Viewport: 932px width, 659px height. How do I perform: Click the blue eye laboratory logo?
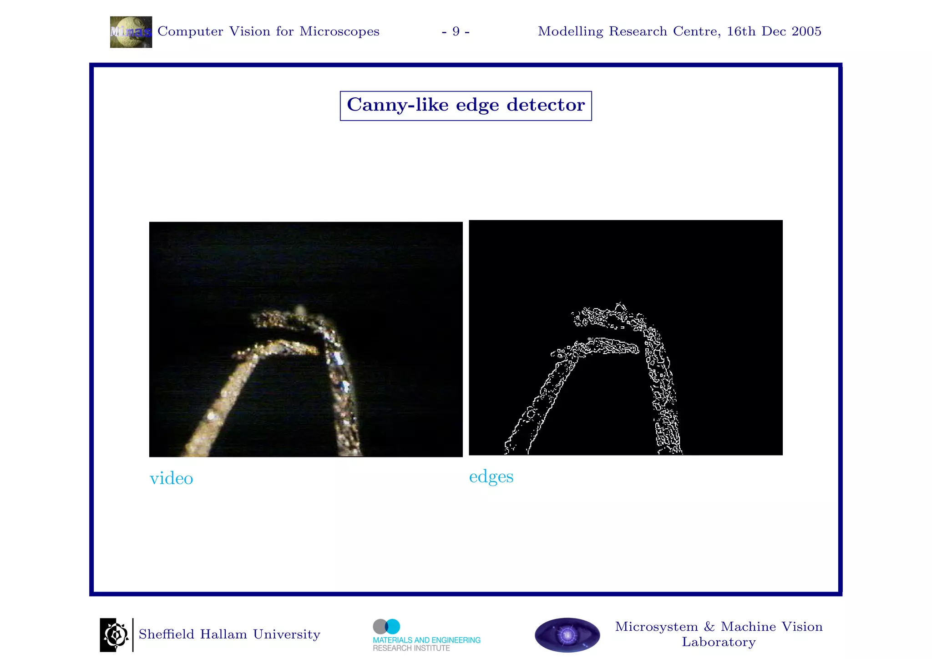coord(567,635)
